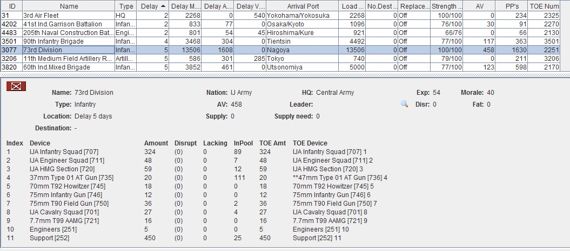
Task: Click the magnifier icon beside Leader
Action: click(x=404, y=104)
